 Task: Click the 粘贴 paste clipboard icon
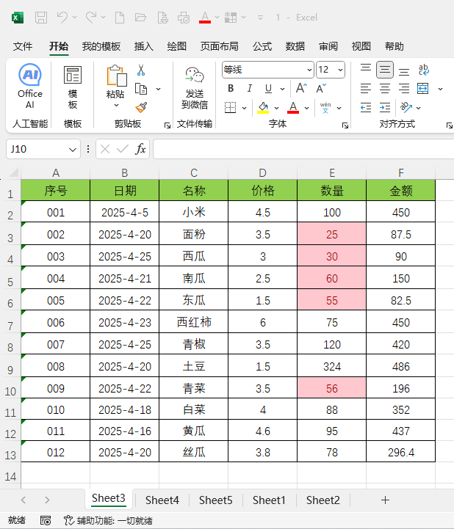[116, 76]
